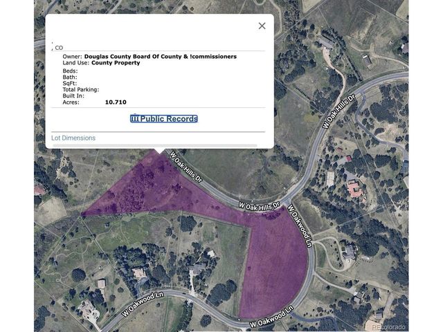Click the Built In field label

pos(73,95)
